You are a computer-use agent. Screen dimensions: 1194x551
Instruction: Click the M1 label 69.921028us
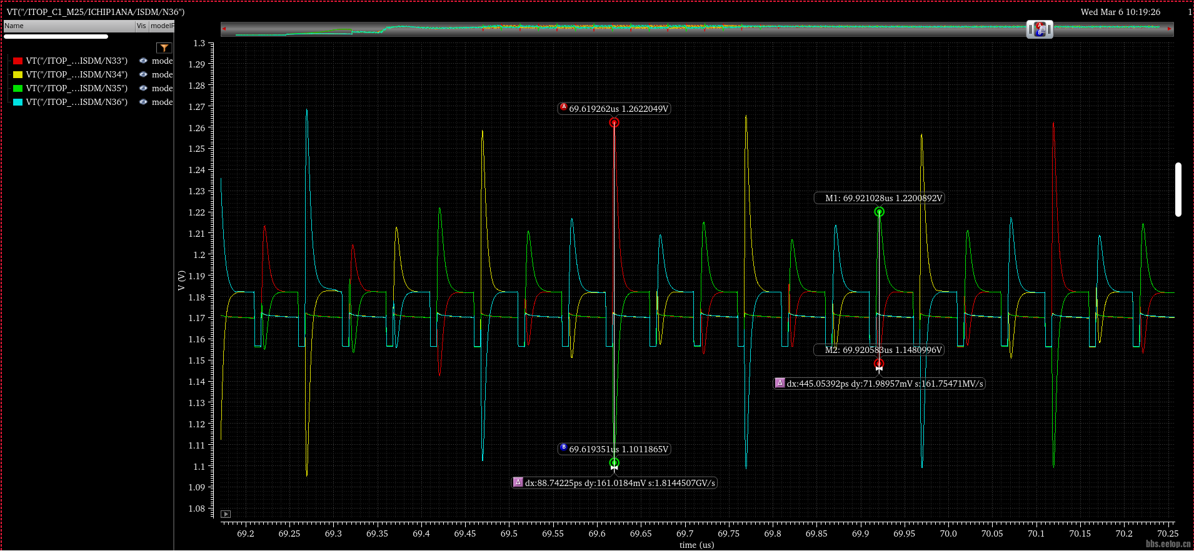point(879,198)
